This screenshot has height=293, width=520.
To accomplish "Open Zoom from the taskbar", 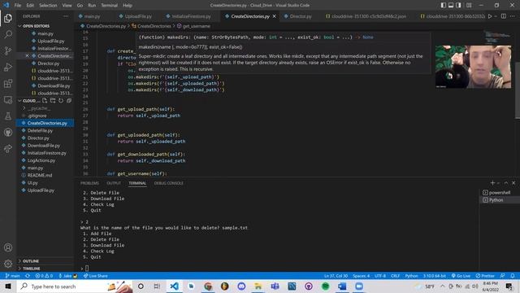I will click(x=359, y=286).
